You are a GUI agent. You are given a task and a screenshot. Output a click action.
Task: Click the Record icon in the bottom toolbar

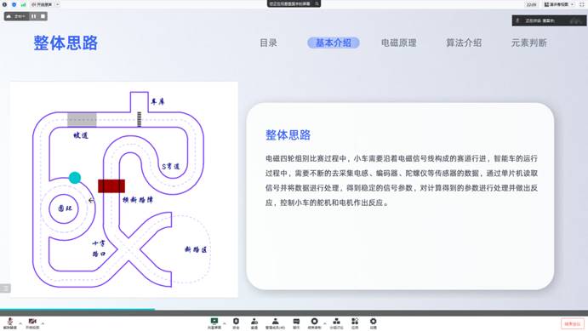point(314,323)
